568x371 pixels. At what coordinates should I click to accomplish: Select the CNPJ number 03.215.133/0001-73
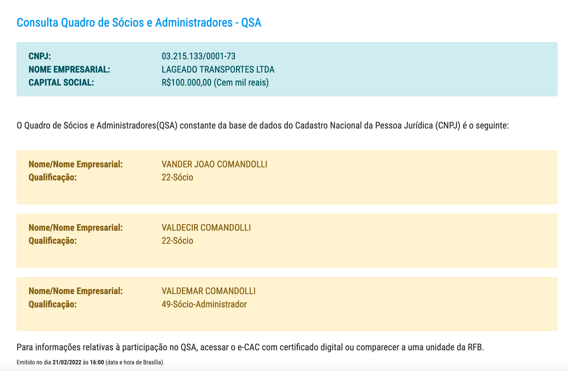tap(199, 56)
